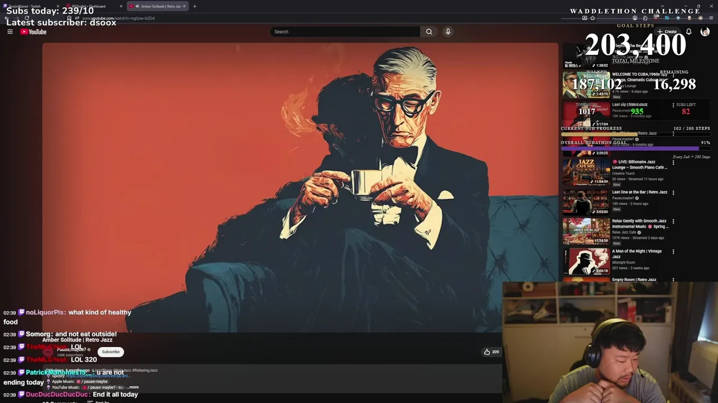Click the search magnifier button
Screen dimensions: 718x403
(x=429, y=32)
